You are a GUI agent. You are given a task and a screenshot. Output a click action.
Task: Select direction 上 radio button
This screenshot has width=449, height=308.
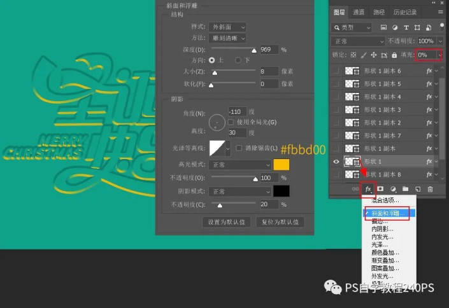coord(212,60)
